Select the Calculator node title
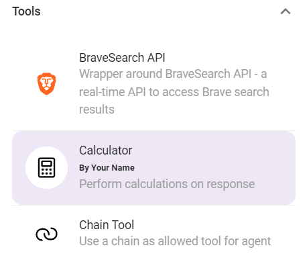The width and height of the screenshot is (307, 262). [x=106, y=150]
